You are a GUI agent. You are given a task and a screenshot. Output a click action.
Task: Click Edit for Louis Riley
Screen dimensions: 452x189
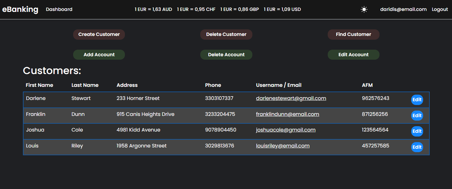pyautogui.click(x=417, y=147)
